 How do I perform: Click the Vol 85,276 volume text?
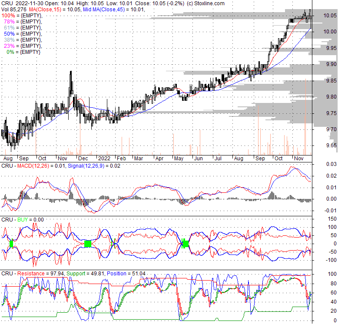(x=13, y=9)
